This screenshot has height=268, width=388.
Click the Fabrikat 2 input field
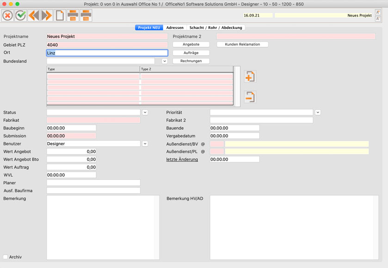261,120
